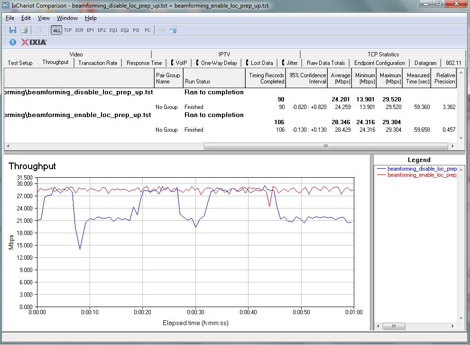Select the PG filter button
470x345 pixels.
click(x=136, y=30)
